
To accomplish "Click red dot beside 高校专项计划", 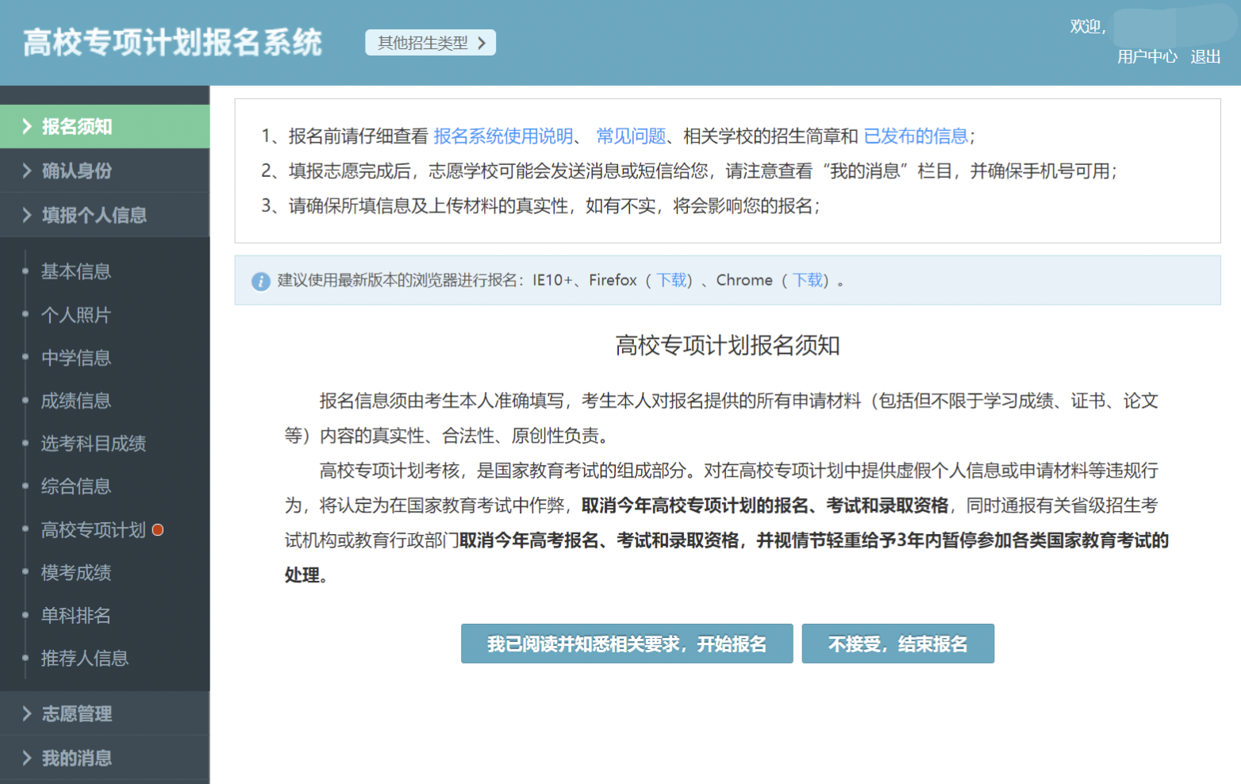I will point(158,529).
